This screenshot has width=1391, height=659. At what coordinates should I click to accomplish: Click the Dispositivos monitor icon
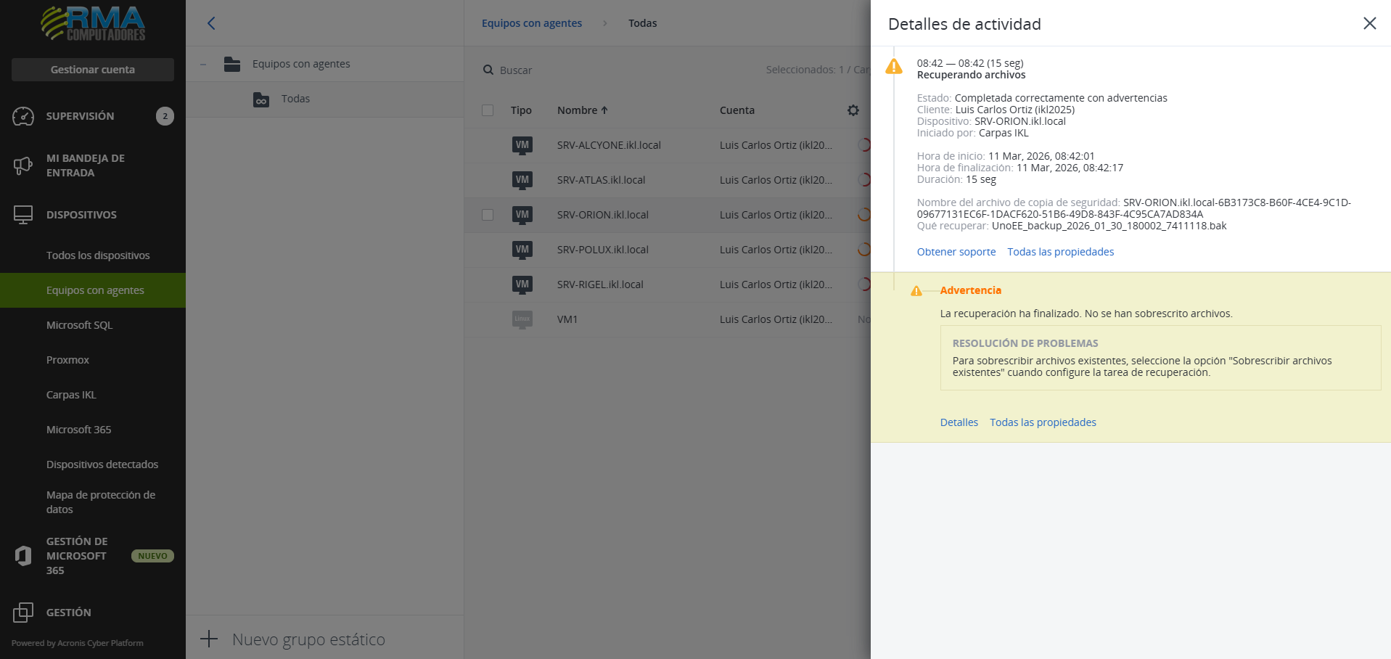(23, 215)
